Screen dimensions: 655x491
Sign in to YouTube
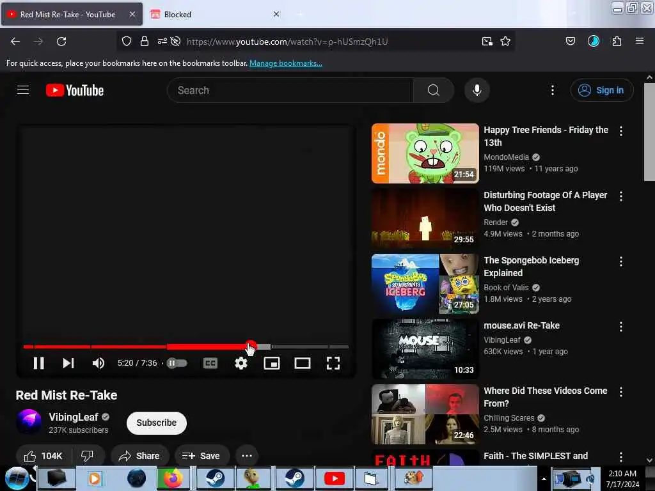click(601, 90)
